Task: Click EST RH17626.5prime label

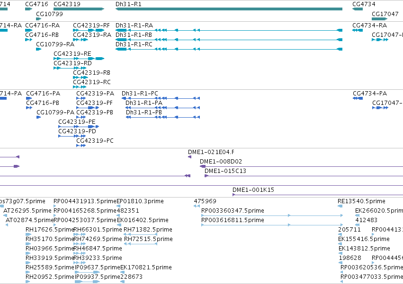Action: coord(50,230)
